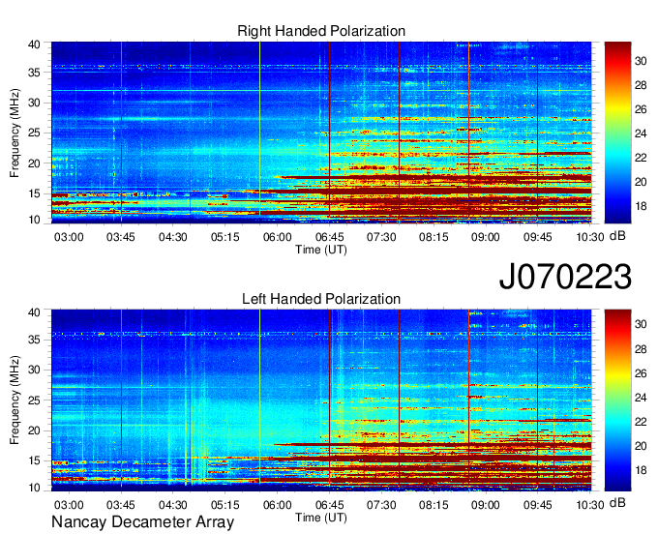The image size is (658, 534).
Task: Click the 20 value on Left Handed color bar
Action: [x=641, y=446]
